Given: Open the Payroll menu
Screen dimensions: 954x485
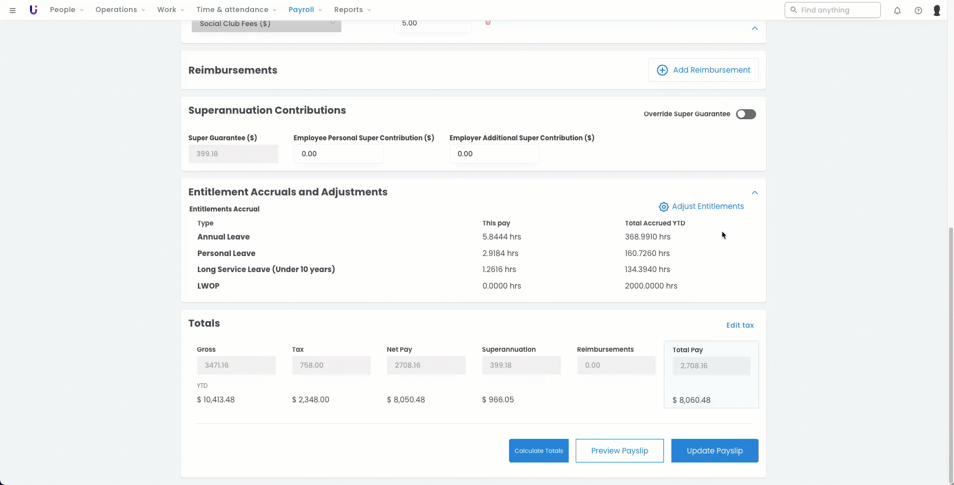Looking at the screenshot, I should pos(305,10).
